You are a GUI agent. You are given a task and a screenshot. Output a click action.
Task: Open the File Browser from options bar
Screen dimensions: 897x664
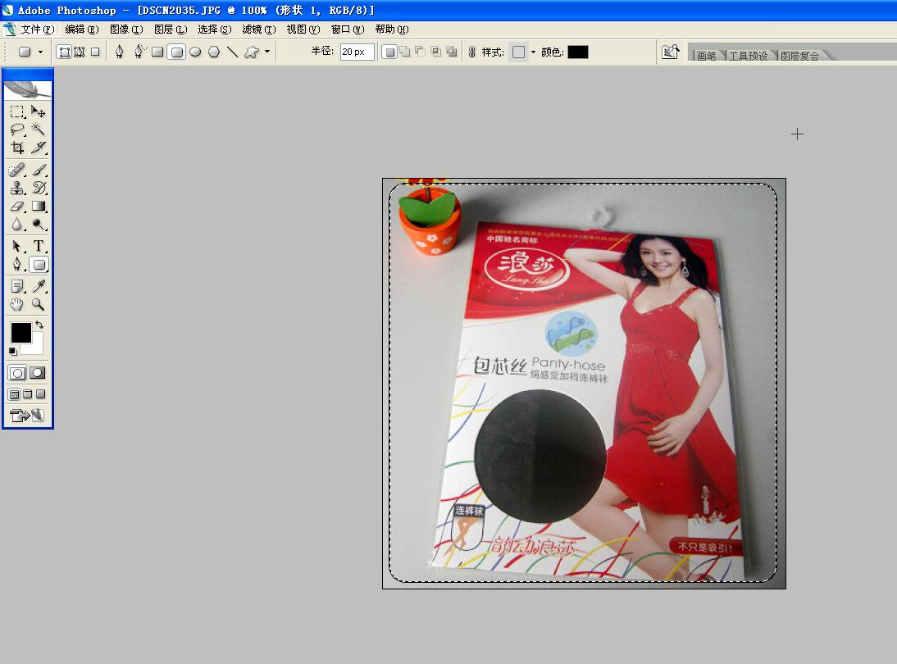coord(670,52)
